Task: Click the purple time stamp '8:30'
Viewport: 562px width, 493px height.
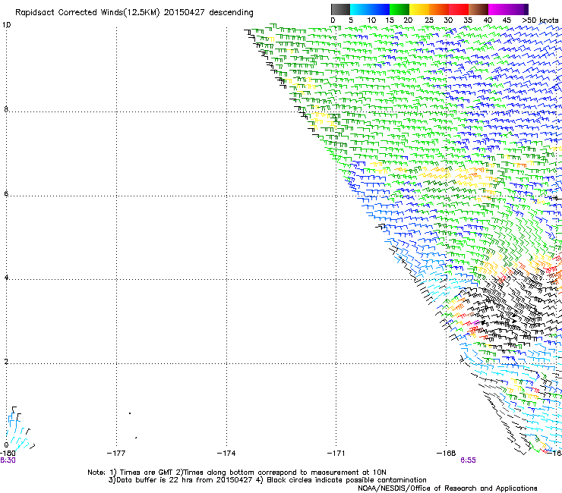Action: pos(8,460)
